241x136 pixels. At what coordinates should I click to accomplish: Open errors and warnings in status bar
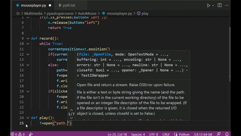click(18, 134)
